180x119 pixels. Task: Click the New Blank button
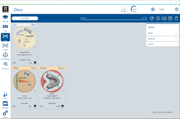pos(25,18)
